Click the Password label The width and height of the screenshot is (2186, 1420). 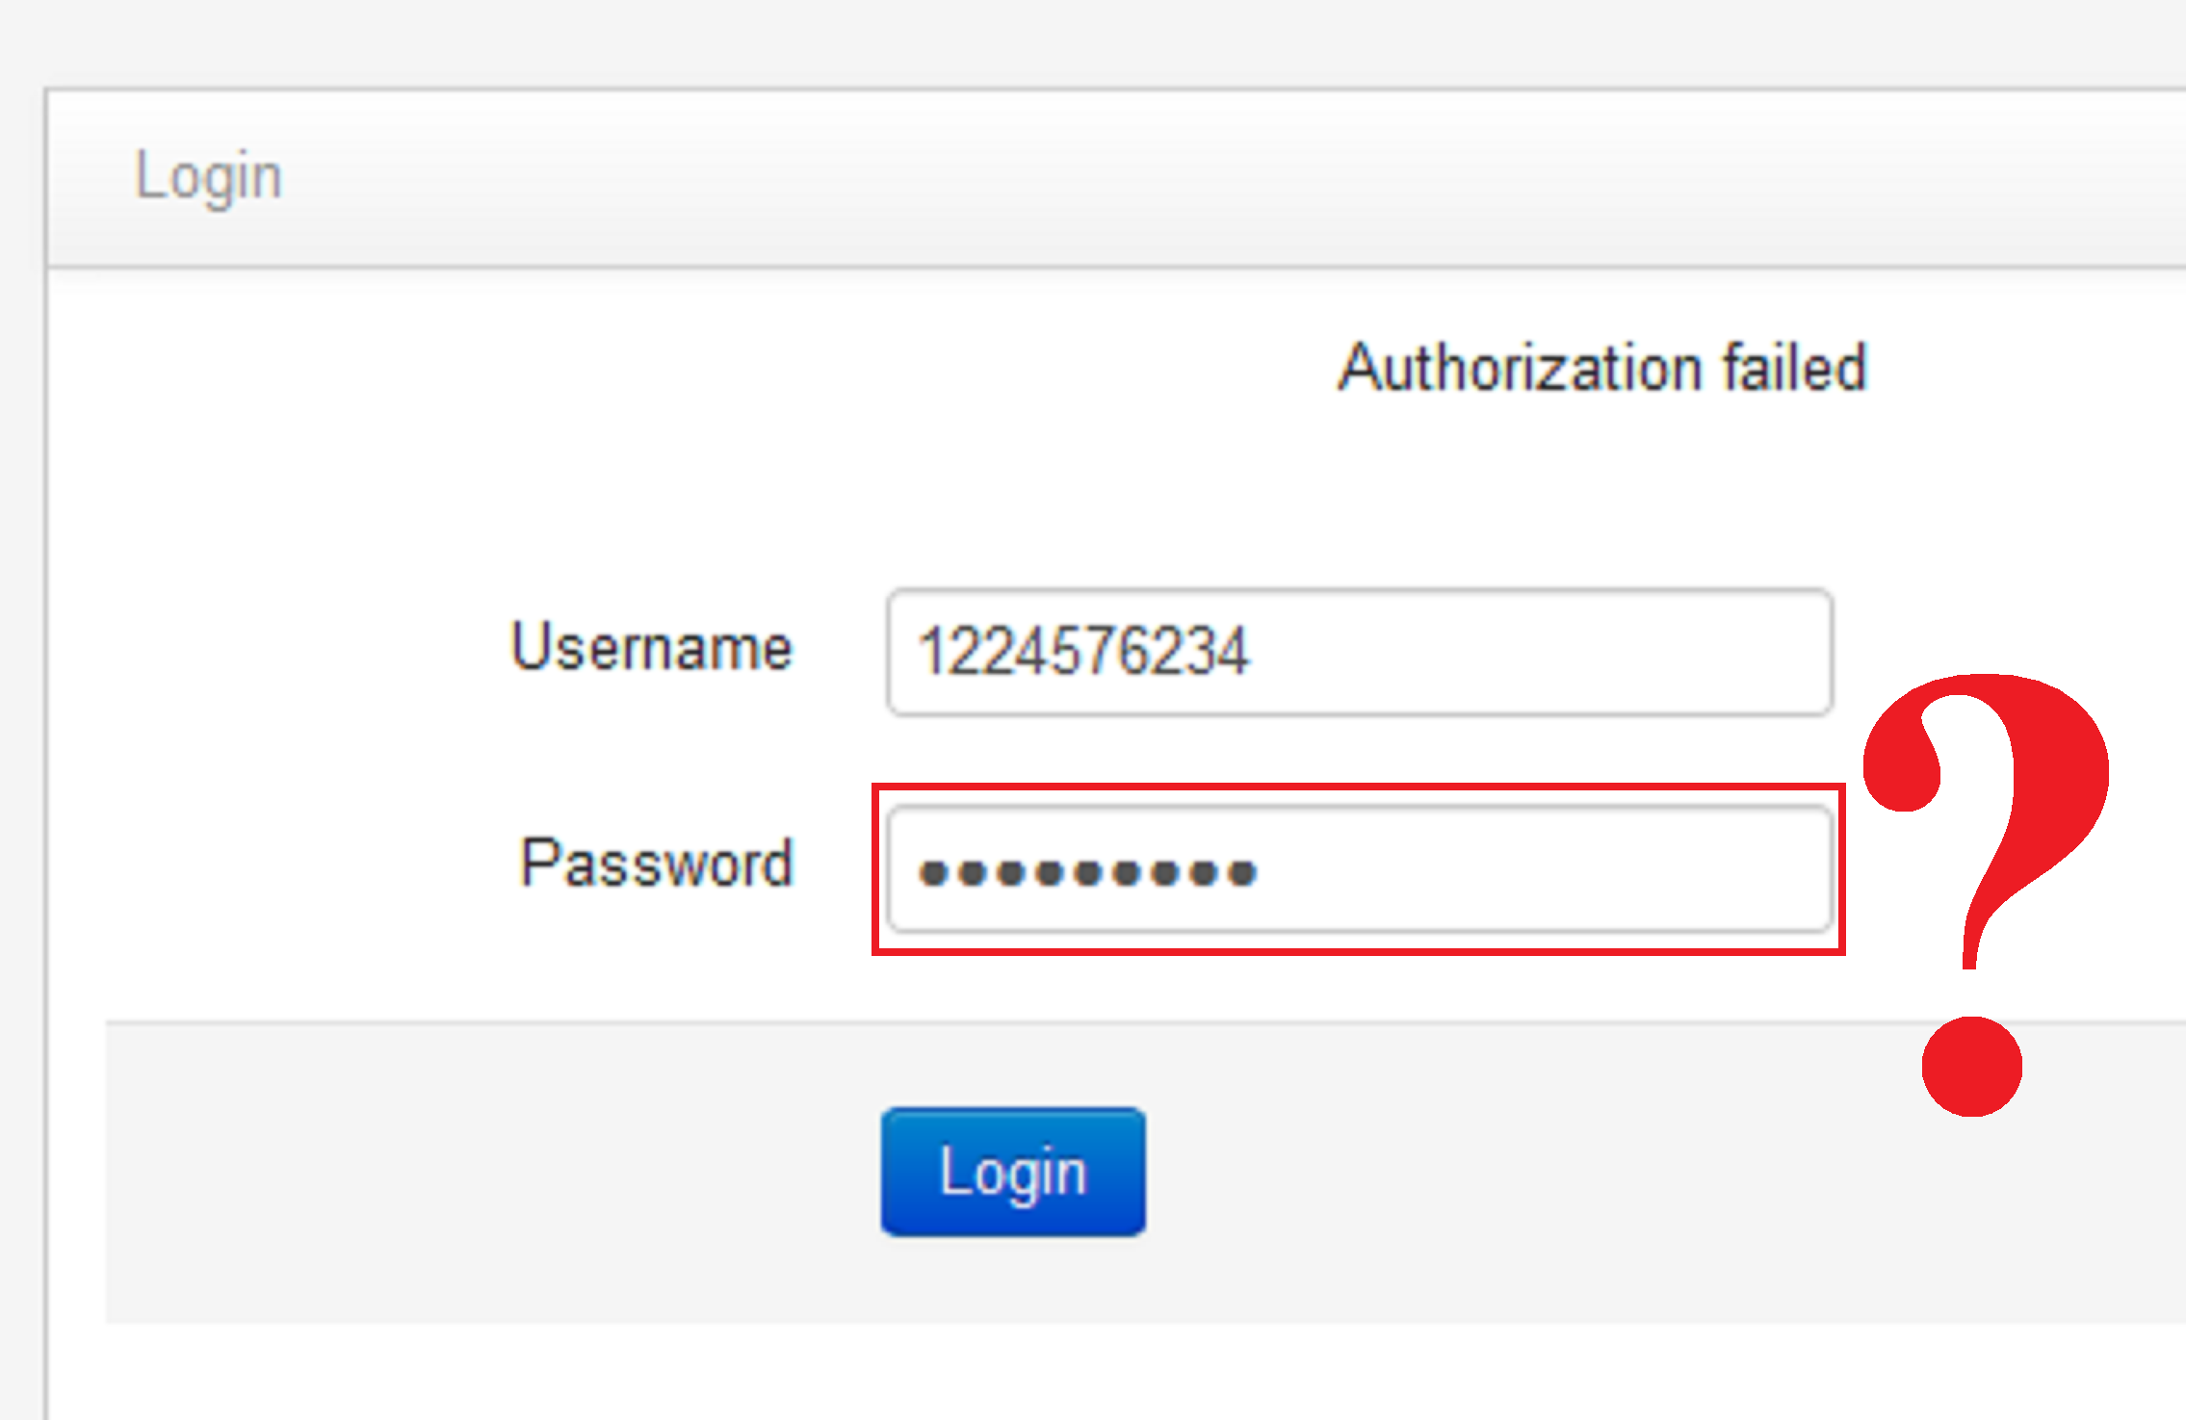click(656, 865)
